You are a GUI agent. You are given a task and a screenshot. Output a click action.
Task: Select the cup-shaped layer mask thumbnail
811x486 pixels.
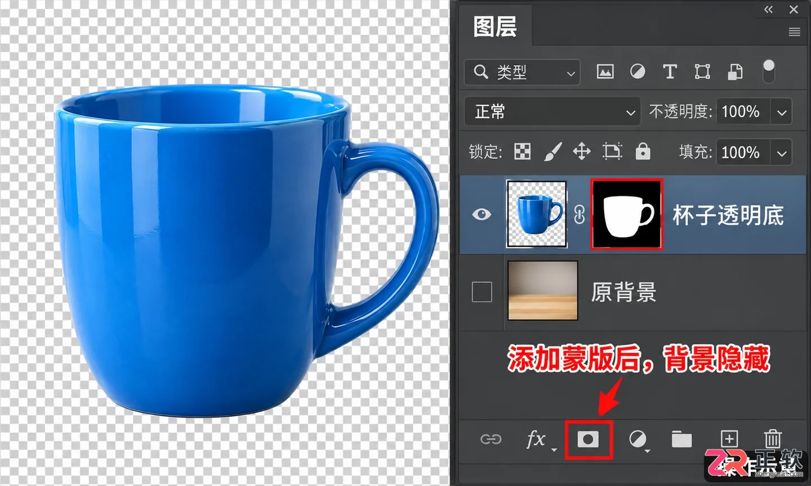pyautogui.click(x=626, y=214)
